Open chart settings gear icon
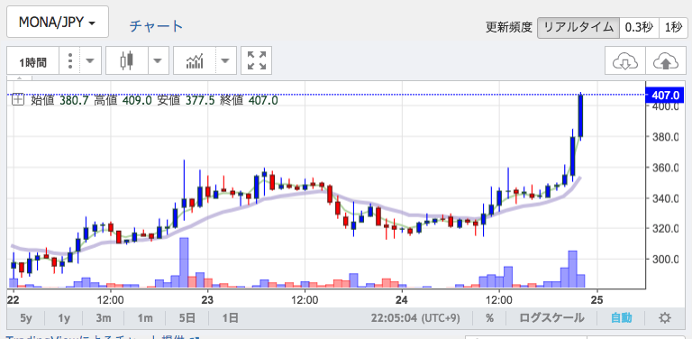The width and height of the screenshot is (692, 339). [665, 317]
